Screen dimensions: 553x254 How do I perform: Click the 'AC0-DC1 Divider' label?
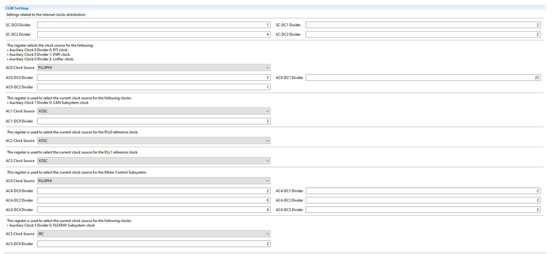click(x=289, y=77)
